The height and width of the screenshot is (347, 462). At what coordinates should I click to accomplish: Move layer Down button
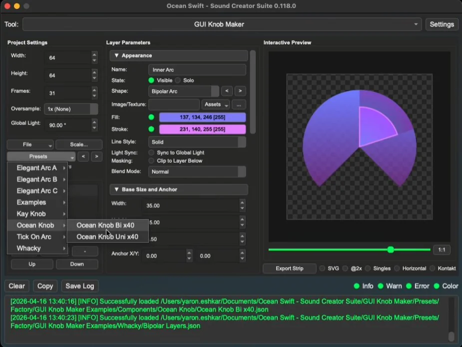click(77, 264)
